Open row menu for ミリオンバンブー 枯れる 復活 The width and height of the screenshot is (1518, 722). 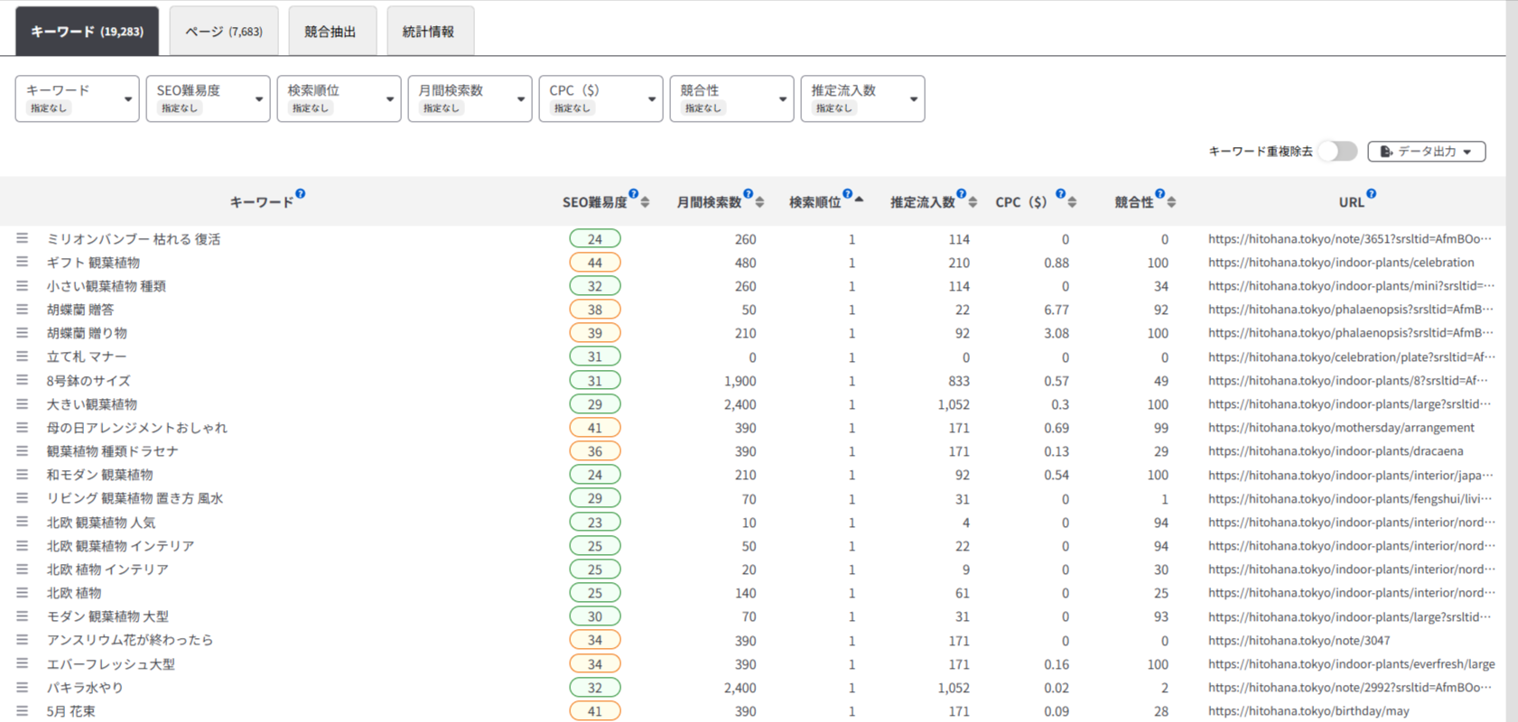(x=22, y=238)
